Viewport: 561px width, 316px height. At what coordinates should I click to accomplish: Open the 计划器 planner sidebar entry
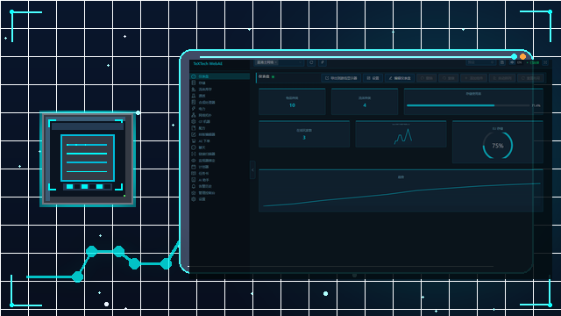(220, 167)
